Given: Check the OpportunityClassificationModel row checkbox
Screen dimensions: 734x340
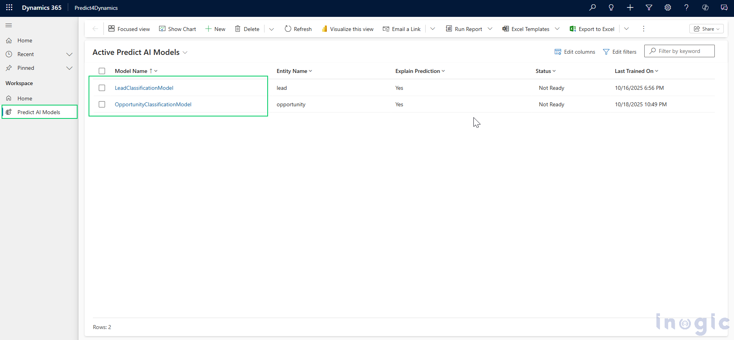Looking at the screenshot, I should click(102, 104).
